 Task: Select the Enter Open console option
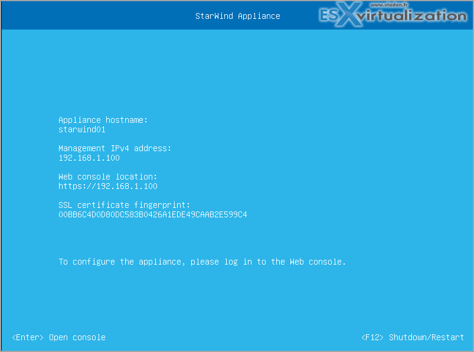click(58, 337)
